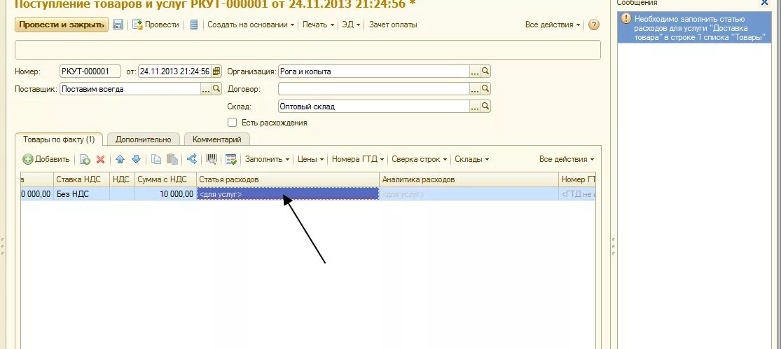
Task: Click the Поставщик field Поставим всегда
Action: tap(130, 89)
